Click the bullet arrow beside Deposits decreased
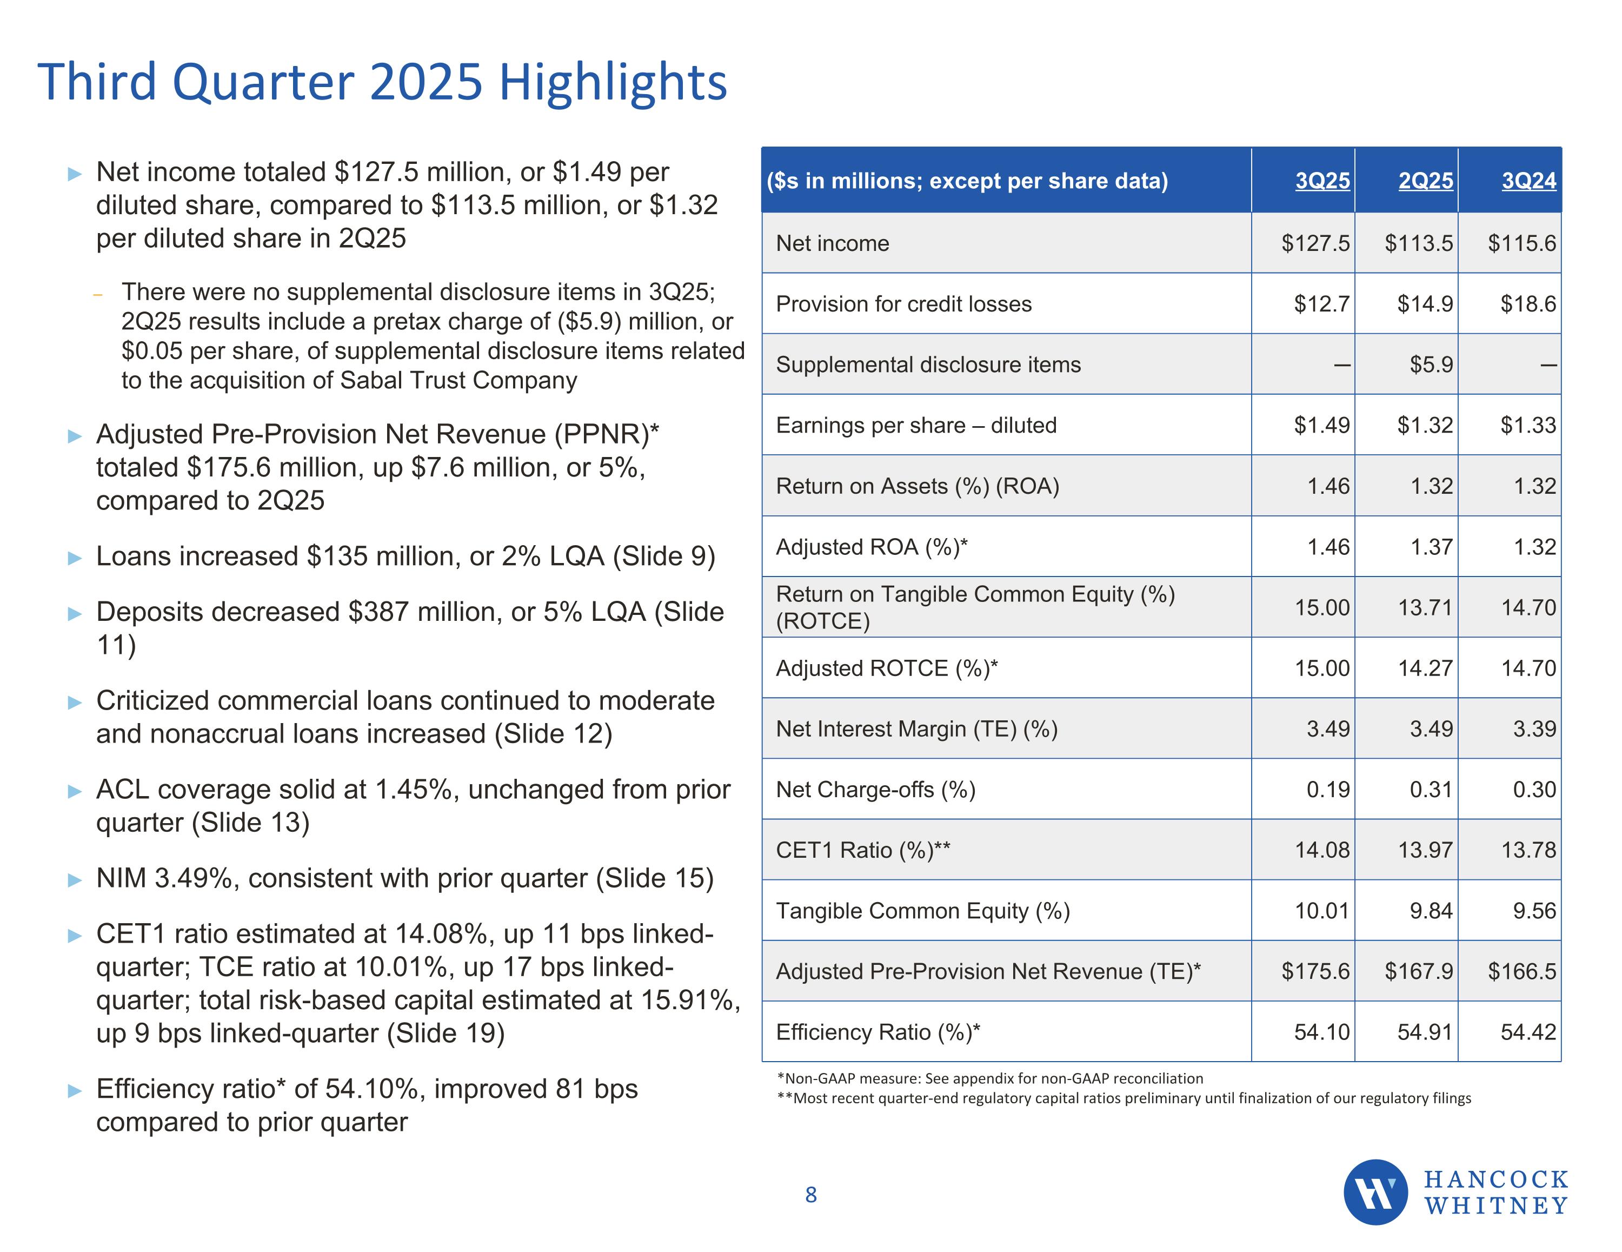Image resolution: width=1622 pixels, height=1252 pixels. pyautogui.click(x=74, y=614)
